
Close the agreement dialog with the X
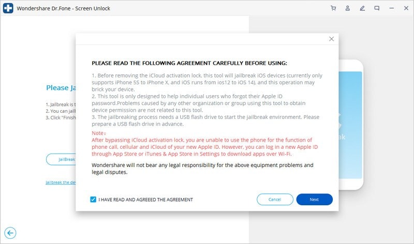[331, 39]
